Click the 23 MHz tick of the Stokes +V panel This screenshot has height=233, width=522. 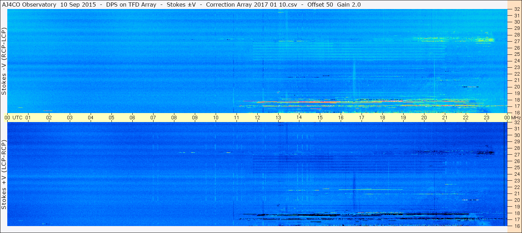click(x=516, y=181)
